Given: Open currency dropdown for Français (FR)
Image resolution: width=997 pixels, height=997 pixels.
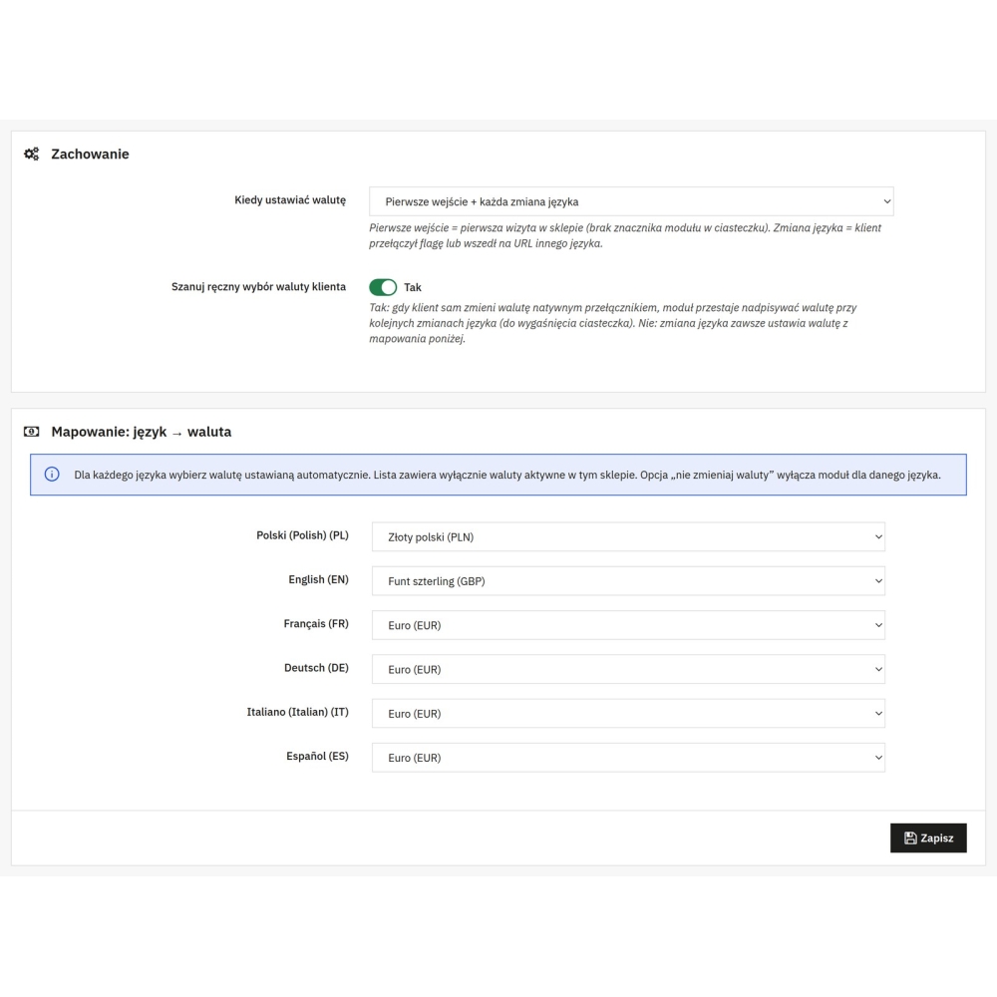Looking at the screenshot, I should click(x=628, y=625).
